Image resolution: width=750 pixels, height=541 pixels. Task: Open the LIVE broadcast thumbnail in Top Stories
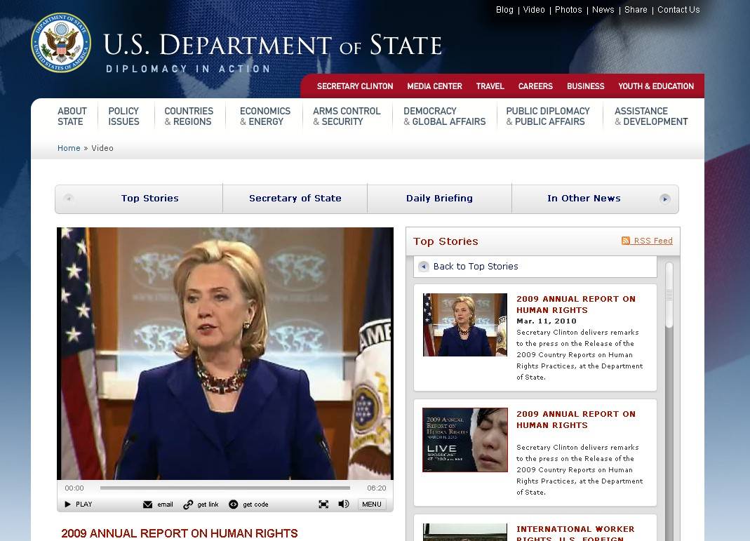tap(465, 440)
